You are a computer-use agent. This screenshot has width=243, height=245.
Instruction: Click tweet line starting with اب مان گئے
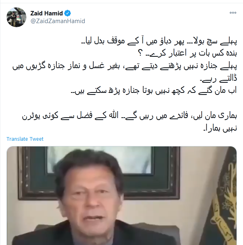(x=154, y=91)
